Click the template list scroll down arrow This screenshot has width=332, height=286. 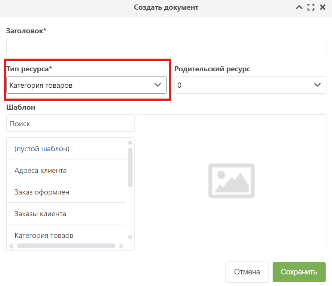pyautogui.click(x=130, y=237)
